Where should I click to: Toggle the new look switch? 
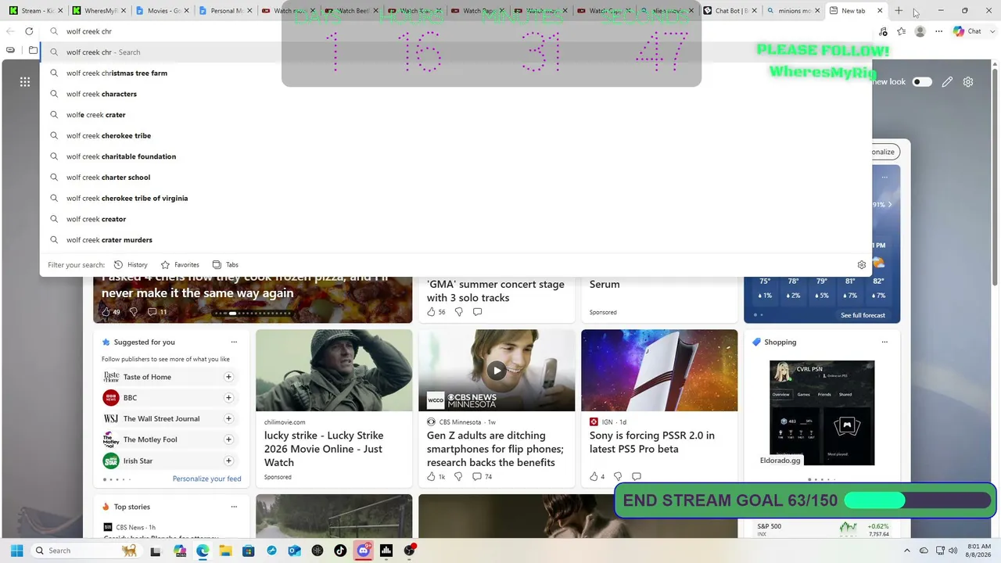[x=923, y=81]
